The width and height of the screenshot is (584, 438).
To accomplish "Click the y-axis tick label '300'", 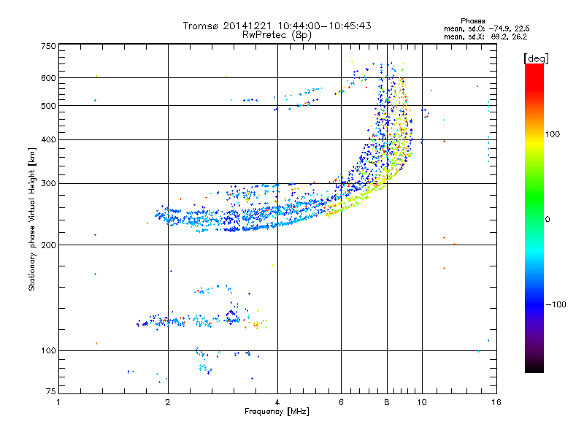I will point(48,184).
